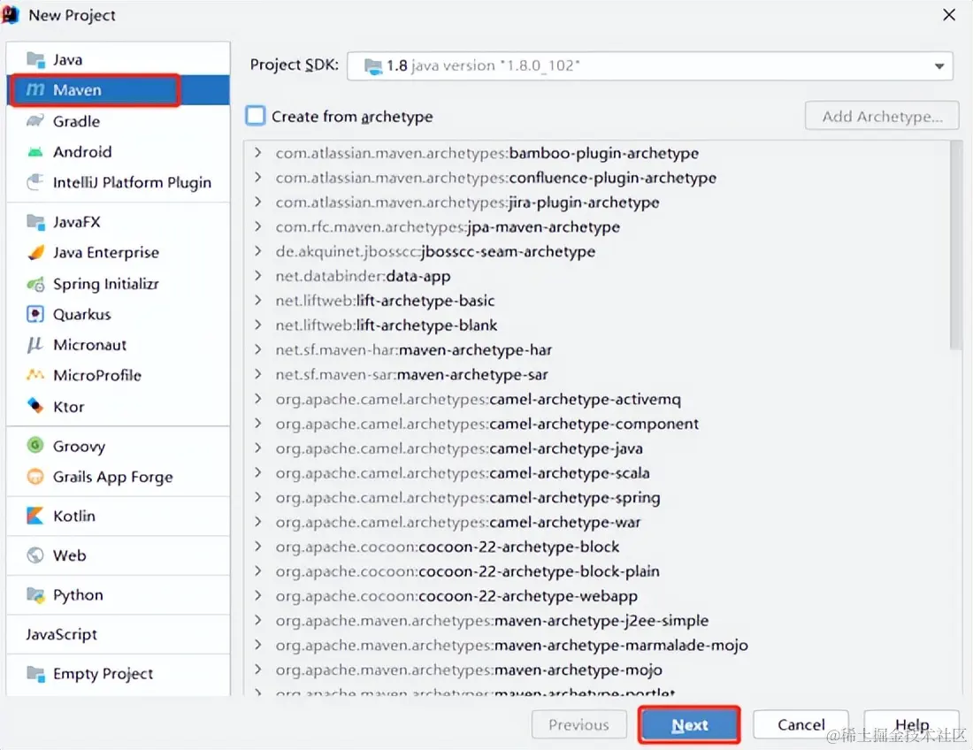Image resolution: width=973 pixels, height=750 pixels.
Task: Click the Web globe icon
Action: point(35,555)
